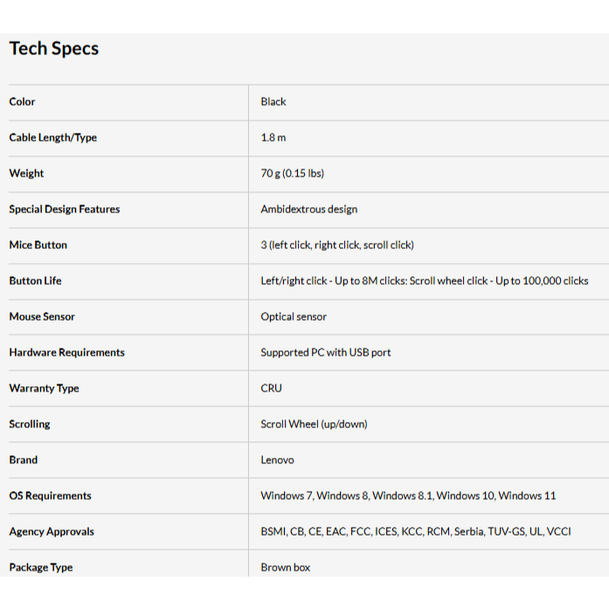
Task: Select the Optical sensor value
Action: (x=294, y=317)
